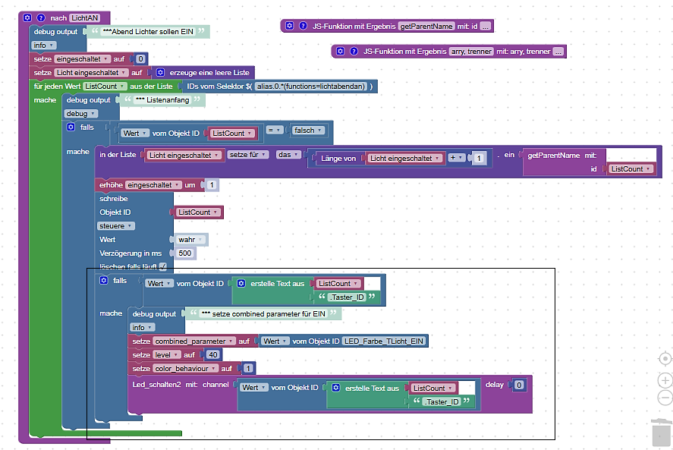
Task: Edit the level value 40
Action: click(213, 355)
